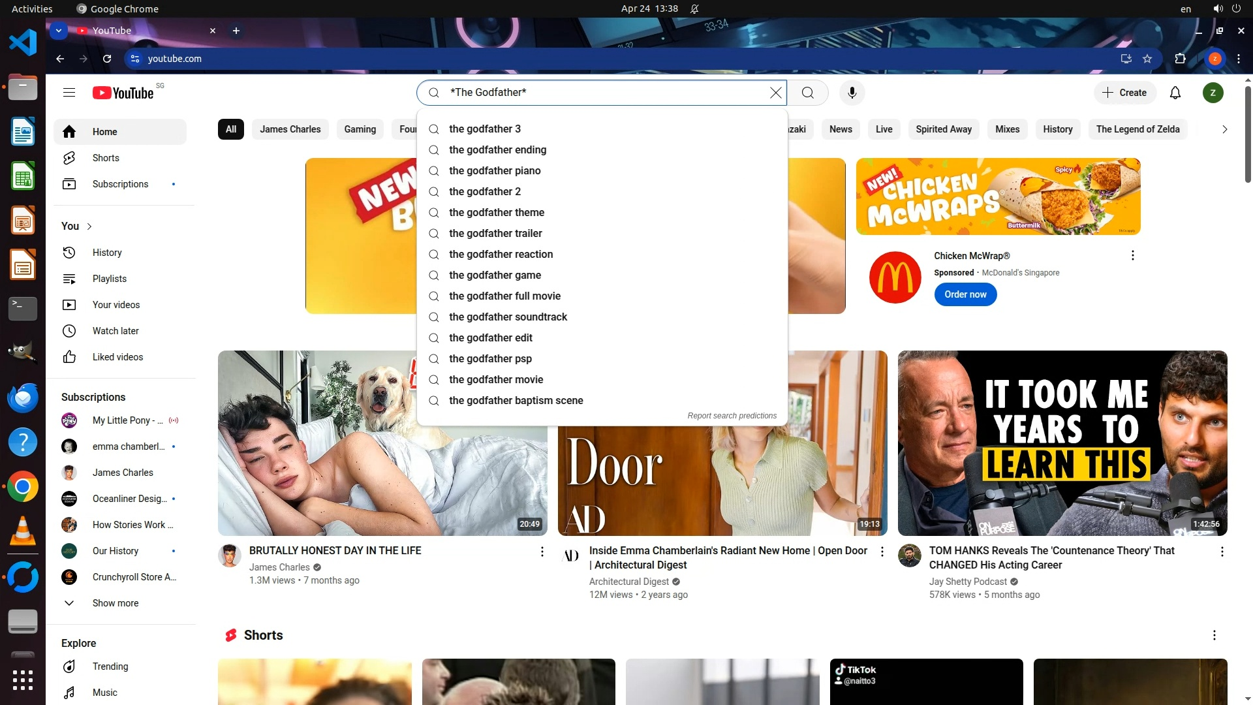Toggle notification mute in top bar
Viewport: 1253px width, 705px height.
pyautogui.click(x=694, y=9)
